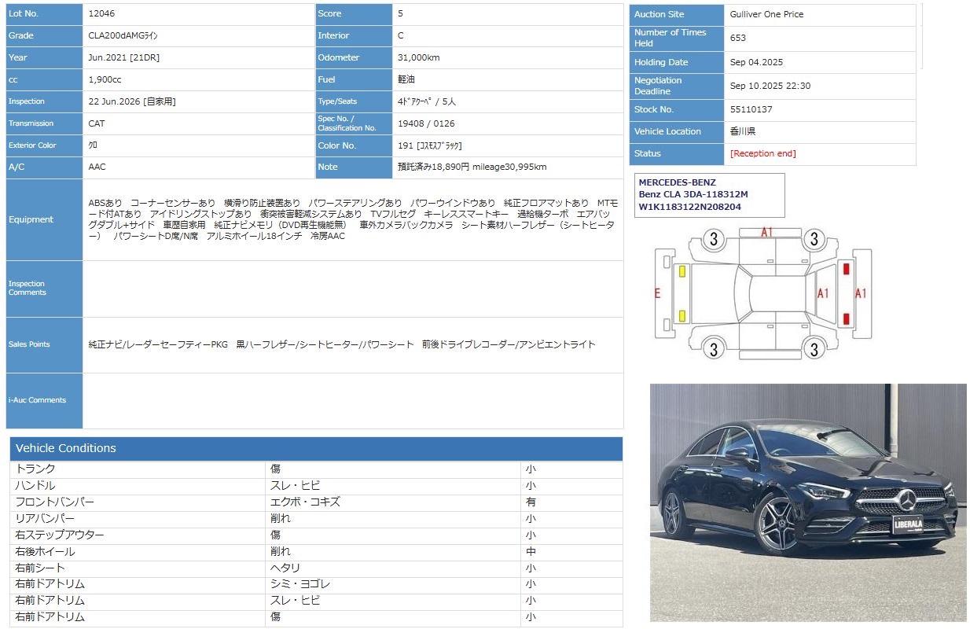This screenshot has width=970, height=629.
Task: Select the left rear wheel 3 marker
Action: [x=814, y=348]
